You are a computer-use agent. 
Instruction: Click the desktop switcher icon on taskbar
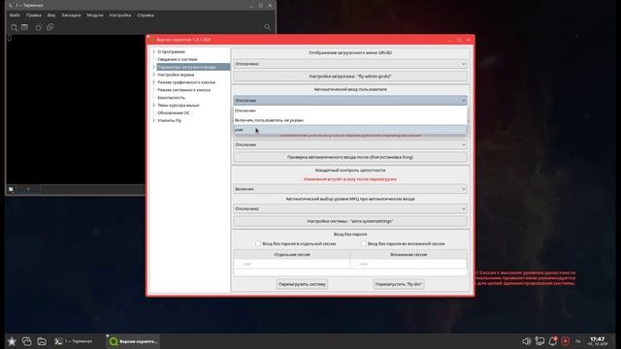26,341
